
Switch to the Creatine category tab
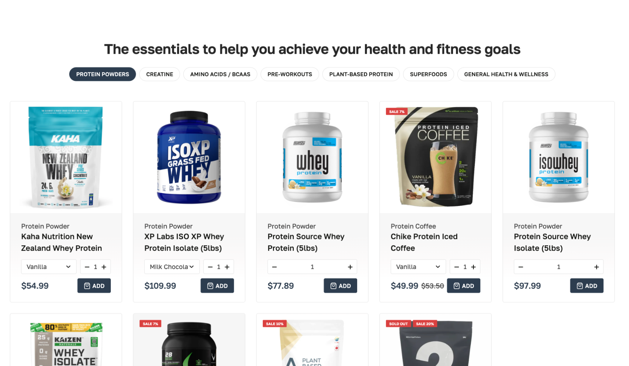pyautogui.click(x=160, y=74)
